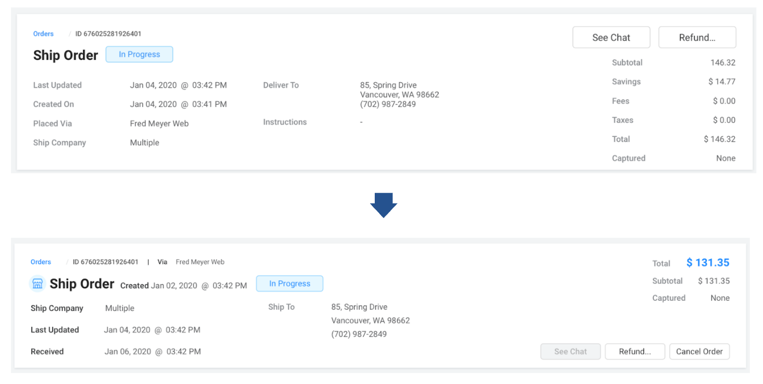Viewport: 763px width, 384px height.
Task: Click phone number under Ship To address
Action: tap(359, 334)
